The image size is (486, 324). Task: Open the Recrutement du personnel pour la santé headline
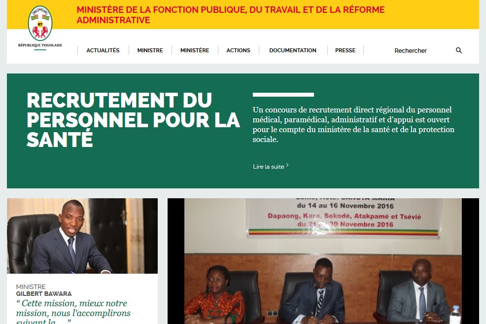coord(133,120)
